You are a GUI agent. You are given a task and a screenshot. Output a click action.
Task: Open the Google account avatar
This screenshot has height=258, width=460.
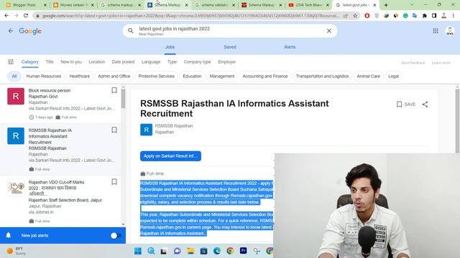click(450, 31)
